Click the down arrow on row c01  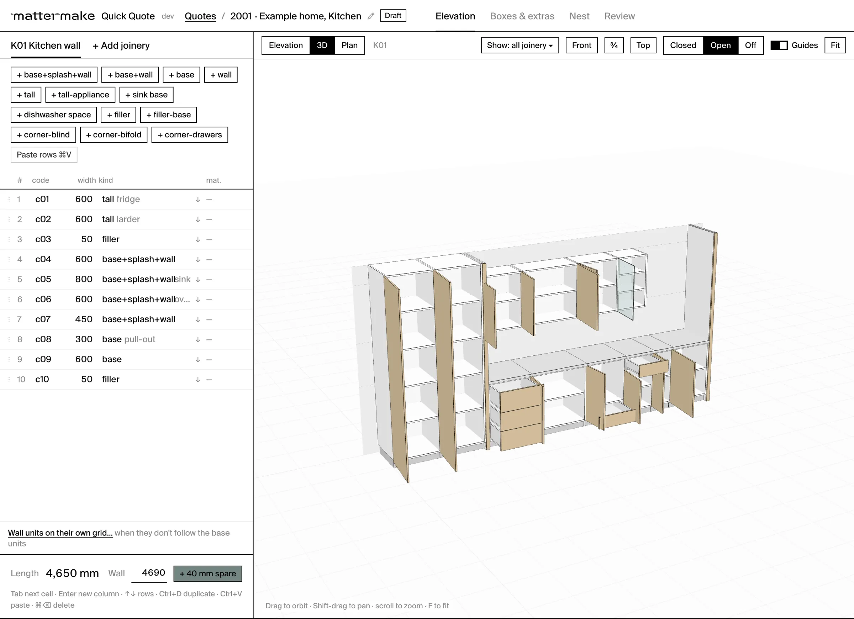pyautogui.click(x=198, y=200)
